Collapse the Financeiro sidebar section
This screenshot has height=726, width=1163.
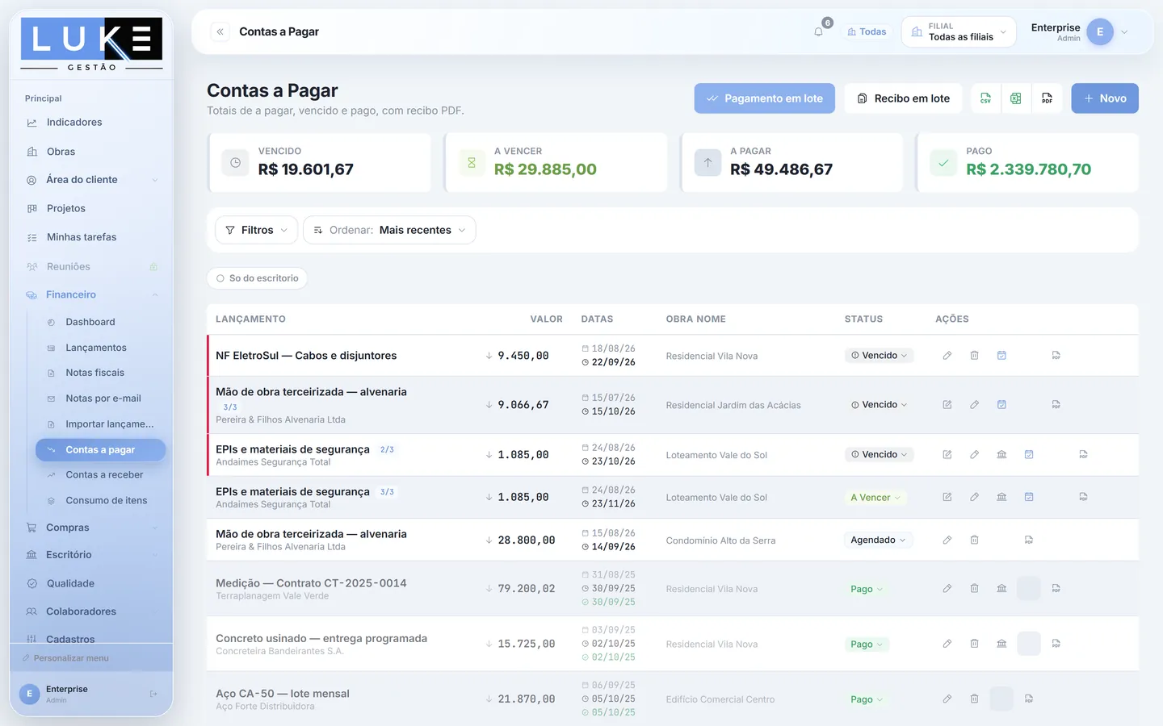point(91,294)
